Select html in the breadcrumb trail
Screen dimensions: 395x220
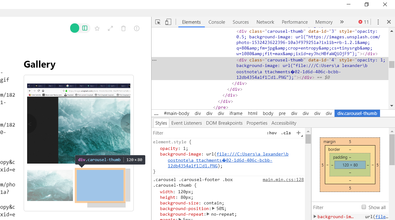[x=253, y=113]
